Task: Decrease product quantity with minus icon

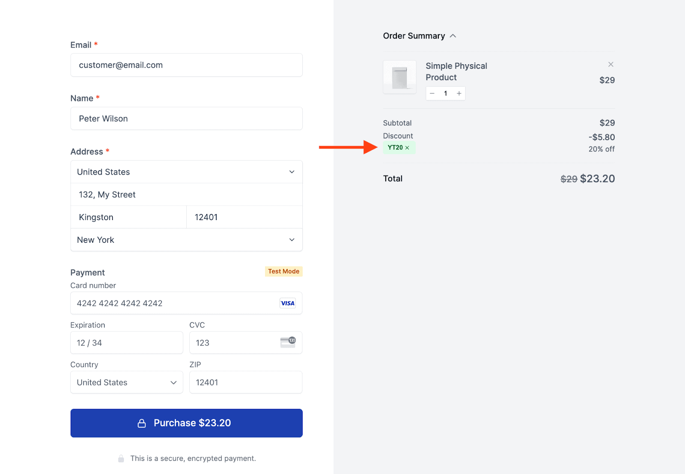Action: (x=432, y=93)
